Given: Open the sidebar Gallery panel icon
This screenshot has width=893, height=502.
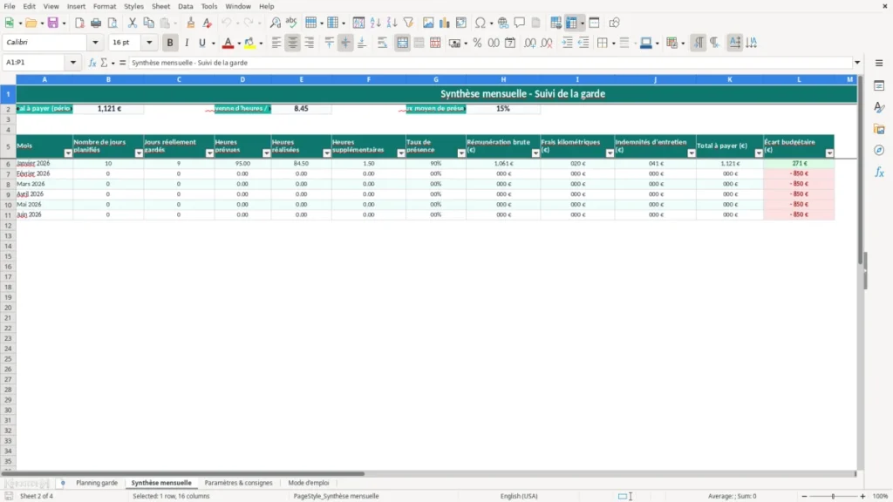Looking at the screenshot, I should 879,129.
